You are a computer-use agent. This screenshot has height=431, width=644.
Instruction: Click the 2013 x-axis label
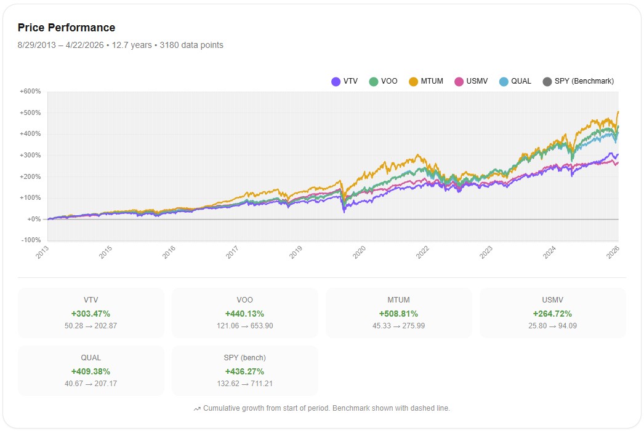tap(42, 252)
